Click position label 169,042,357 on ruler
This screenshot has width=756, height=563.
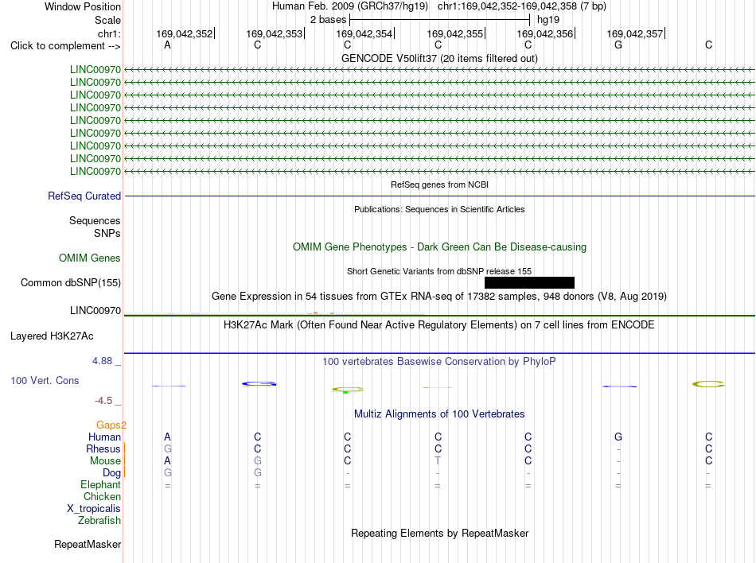point(635,33)
